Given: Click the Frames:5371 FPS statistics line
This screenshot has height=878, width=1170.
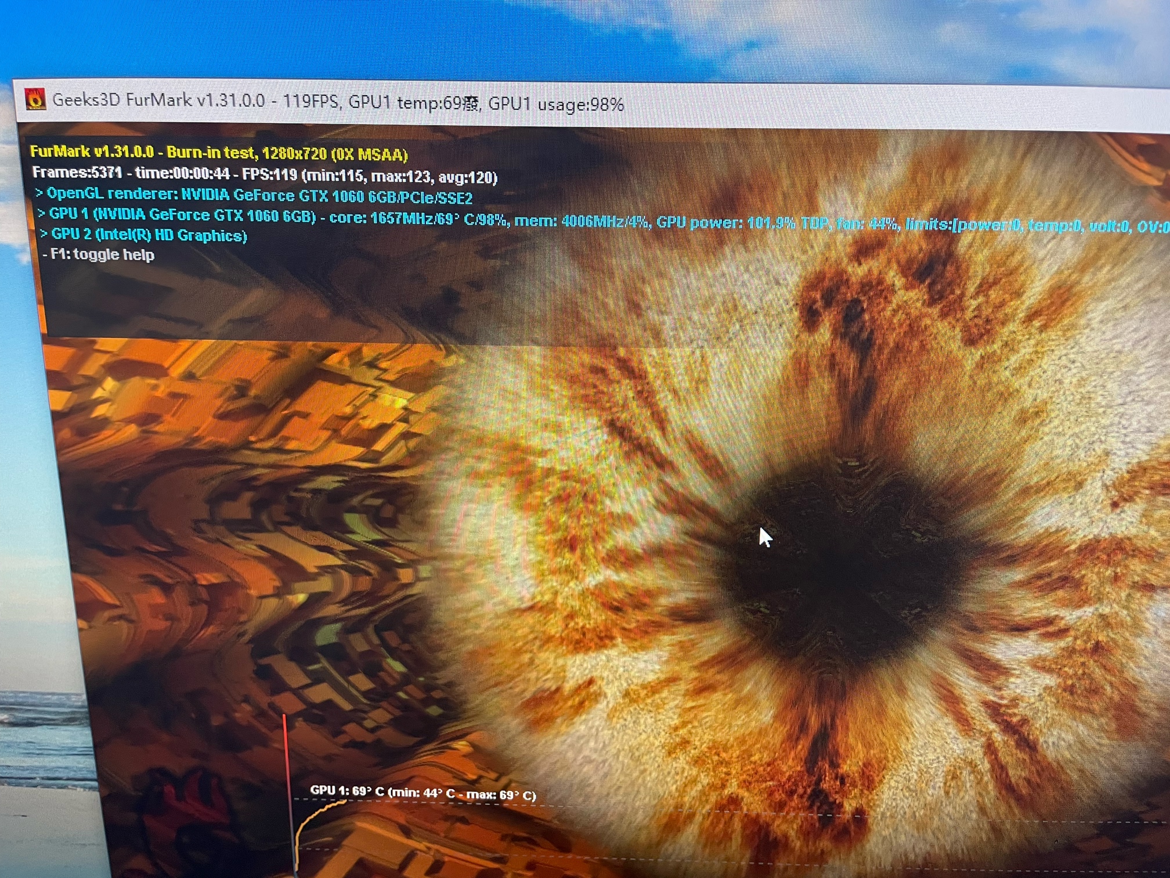Looking at the screenshot, I should click(265, 175).
